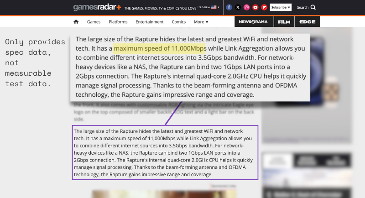The width and height of the screenshot is (365, 198).
Task: Open the Comics menu item
Action: coord(178,21)
